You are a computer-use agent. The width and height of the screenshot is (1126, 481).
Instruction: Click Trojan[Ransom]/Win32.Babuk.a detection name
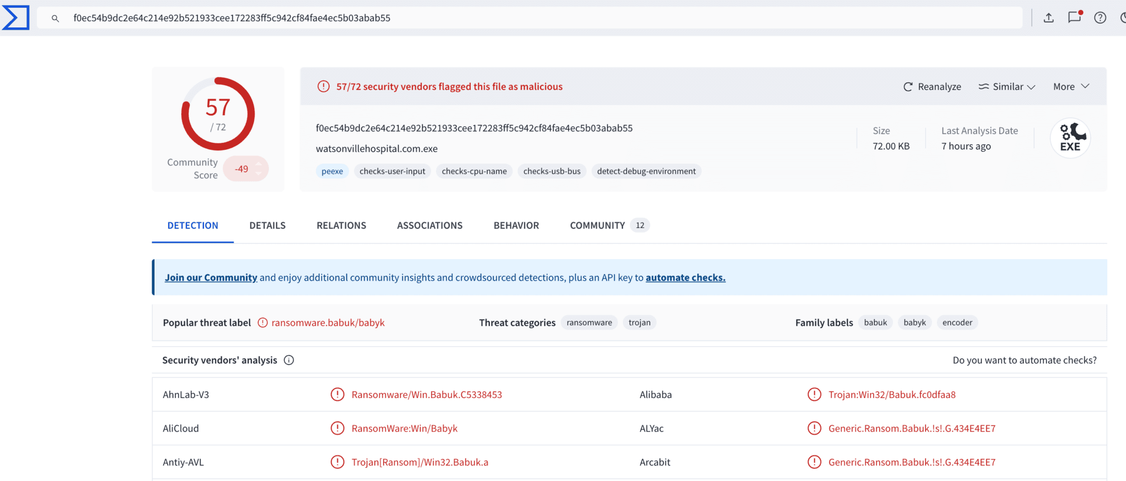pos(420,463)
